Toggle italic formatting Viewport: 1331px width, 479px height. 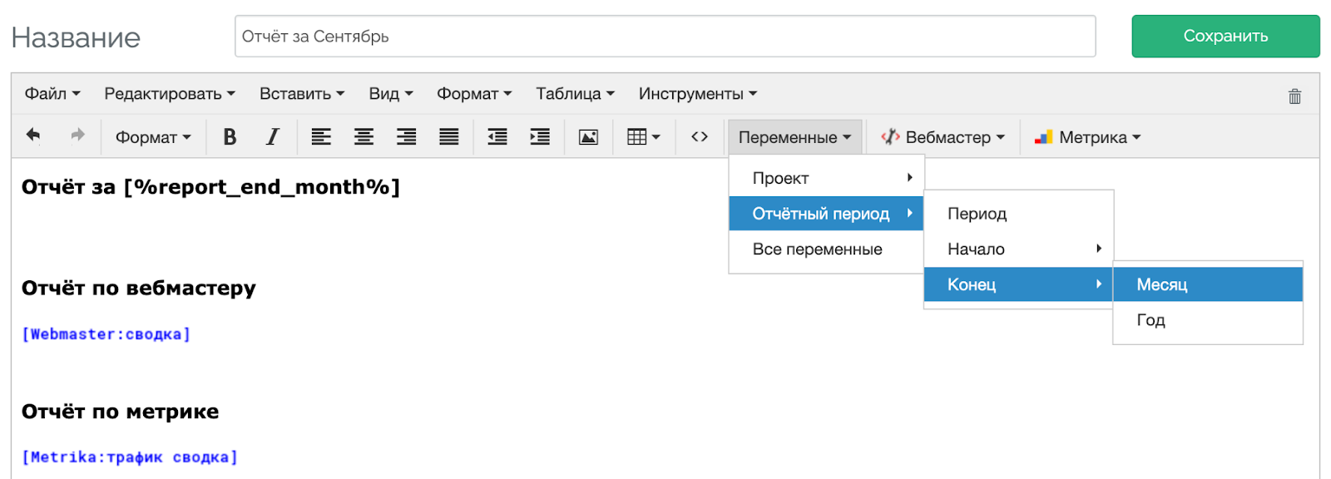(x=272, y=137)
